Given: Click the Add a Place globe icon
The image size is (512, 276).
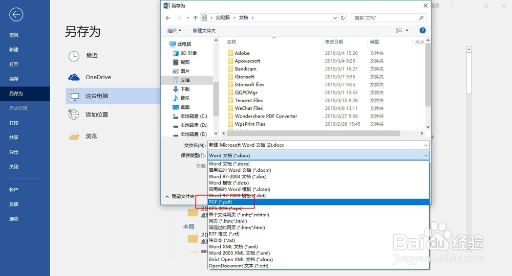Looking at the screenshot, I should coord(73,114).
